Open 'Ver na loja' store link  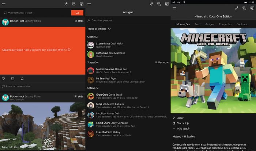tap(181, 123)
